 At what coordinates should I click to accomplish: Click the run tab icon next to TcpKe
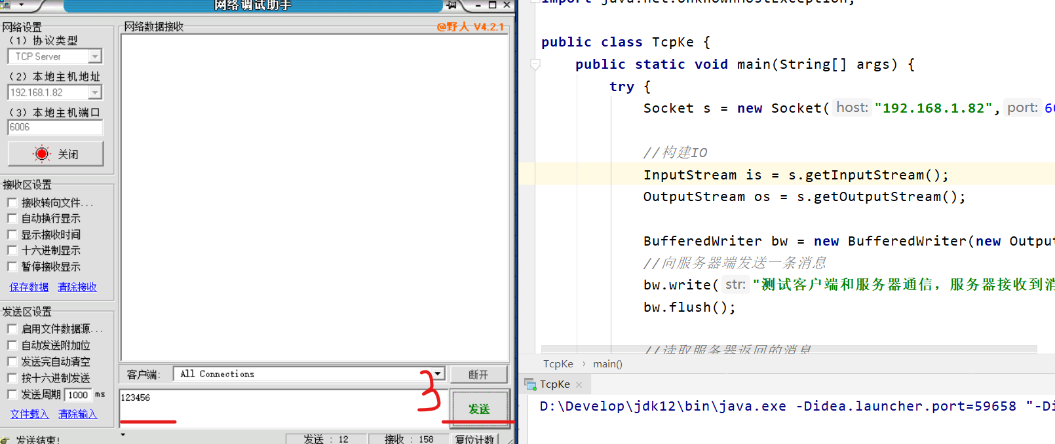pyautogui.click(x=530, y=384)
